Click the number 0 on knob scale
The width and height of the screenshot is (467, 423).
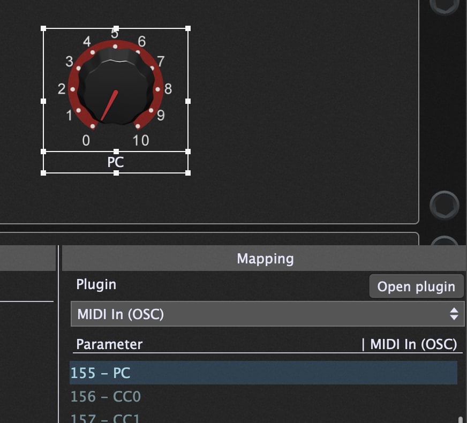86,140
